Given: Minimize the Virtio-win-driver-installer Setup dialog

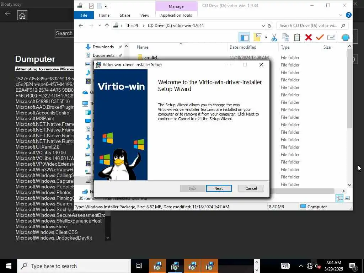Looking at the screenshot, I should (x=229, y=65).
